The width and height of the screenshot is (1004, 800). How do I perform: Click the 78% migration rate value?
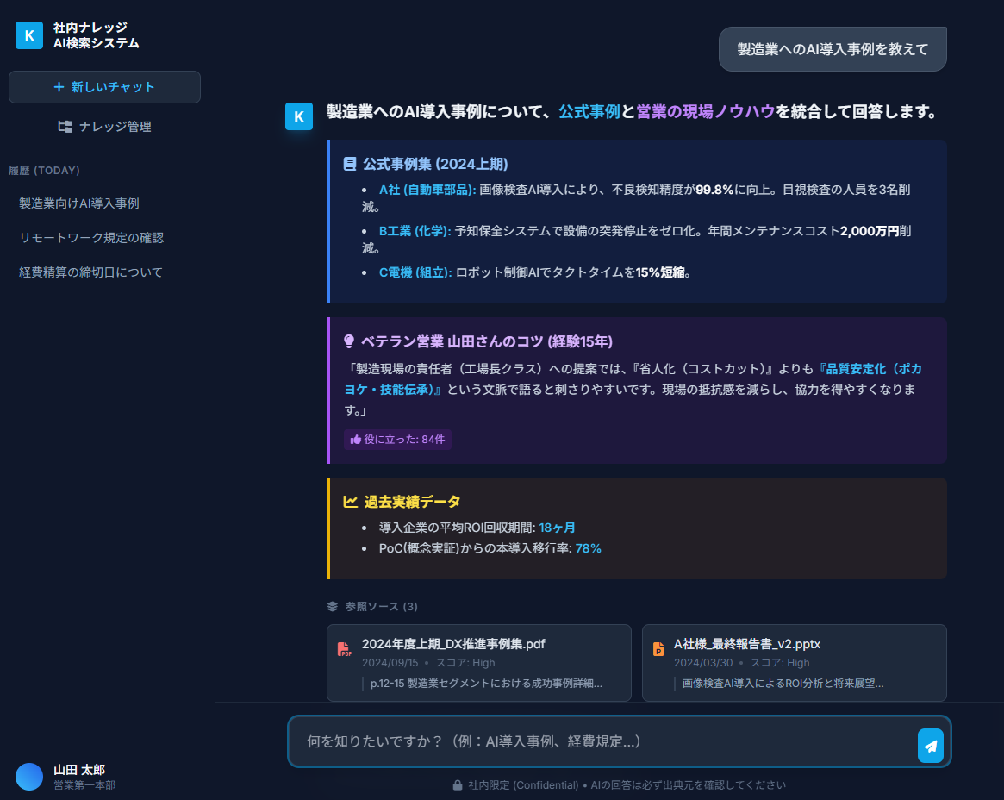click(x=588, y=548)
